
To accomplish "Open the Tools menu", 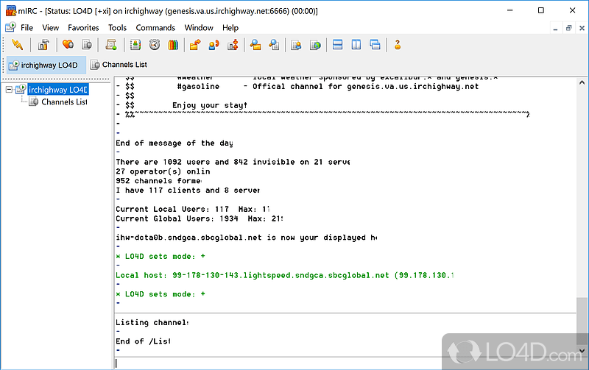I will pyautogui.click(x=118, y=28).
